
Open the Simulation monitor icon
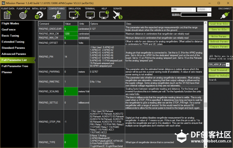75,15
